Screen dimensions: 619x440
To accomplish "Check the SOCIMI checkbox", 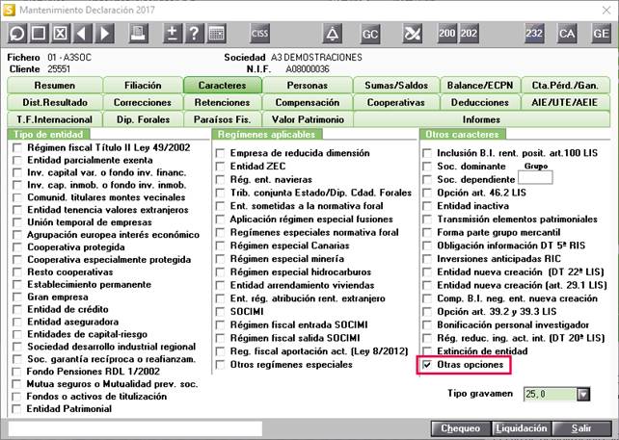I will point(220,312).
